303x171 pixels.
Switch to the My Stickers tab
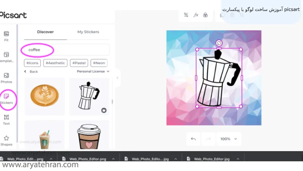[88, 32]
